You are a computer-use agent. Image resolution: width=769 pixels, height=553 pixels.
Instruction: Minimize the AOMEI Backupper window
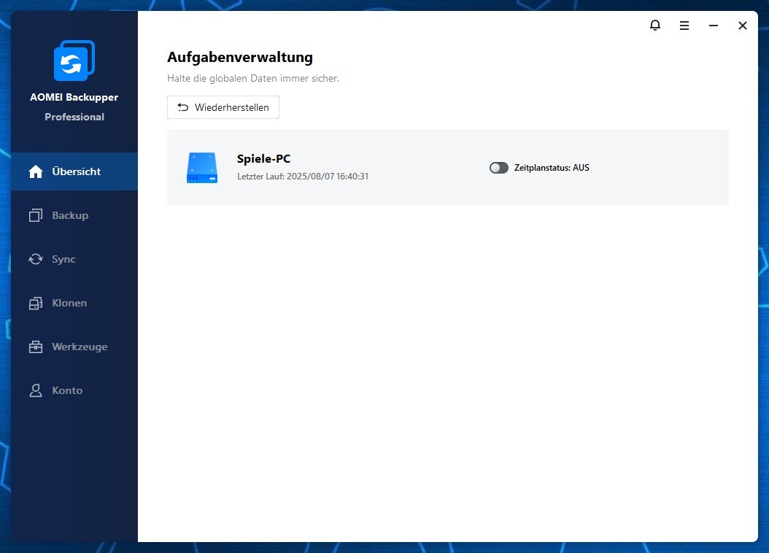pos(713,26)
